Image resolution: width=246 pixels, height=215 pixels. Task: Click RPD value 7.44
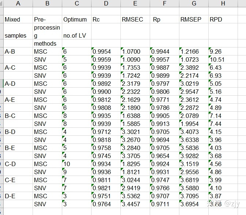[223, 124]
